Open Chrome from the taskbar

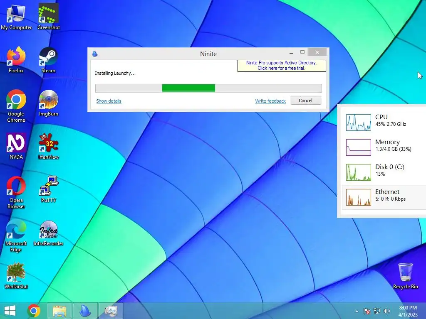(34, 311)
